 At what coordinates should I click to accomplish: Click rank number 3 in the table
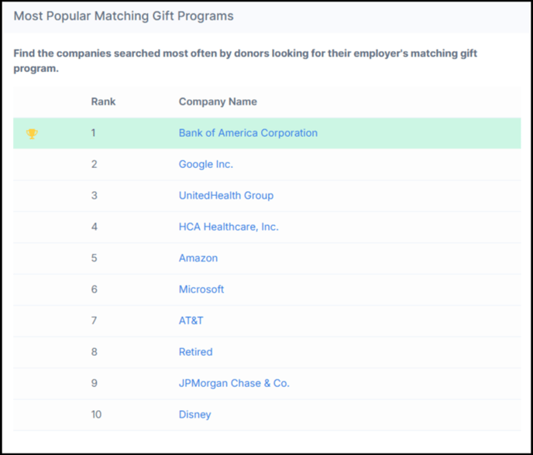[94, 196]
